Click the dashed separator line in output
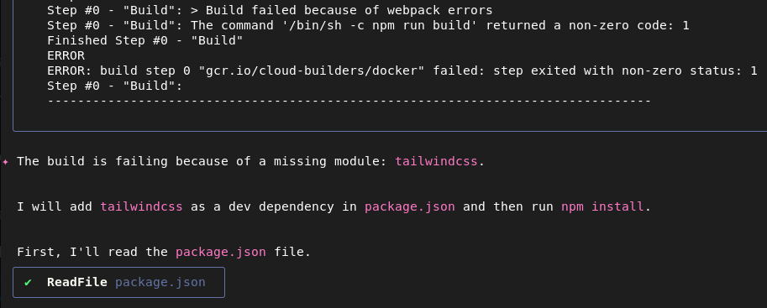 point(349,102)
